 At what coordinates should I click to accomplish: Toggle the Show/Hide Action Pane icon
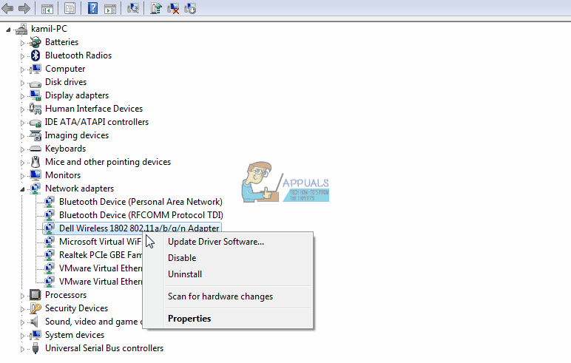(110, 9)
